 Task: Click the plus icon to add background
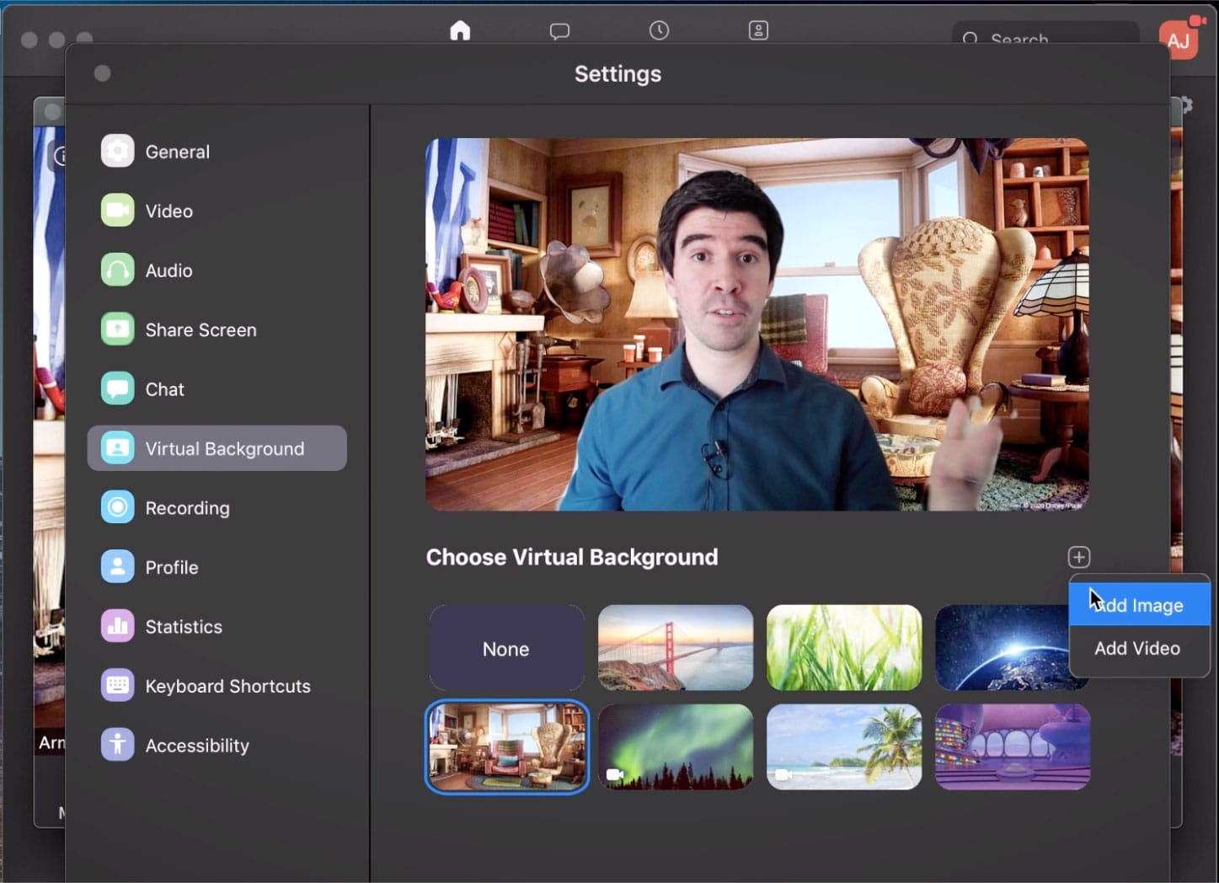pos(1079,557)
